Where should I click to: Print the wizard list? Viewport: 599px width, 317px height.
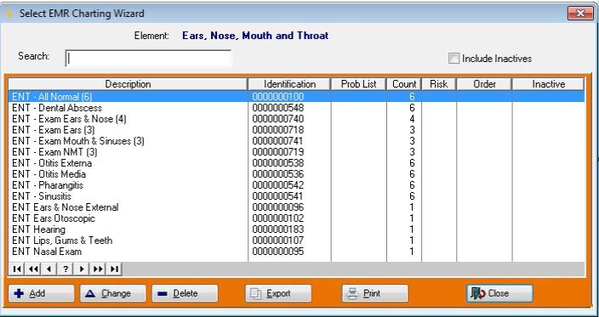pos(375,294)
